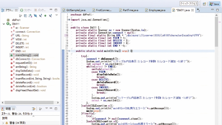Image resolution: width=222 pixels, height=125 pixels.
Task: Open the Outline view menu dropdown
Action: (x=57, y=15)
